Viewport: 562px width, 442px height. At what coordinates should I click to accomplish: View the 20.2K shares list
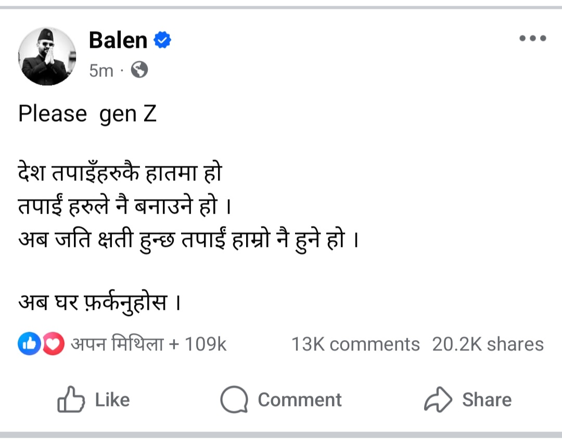tap(488, 344)
